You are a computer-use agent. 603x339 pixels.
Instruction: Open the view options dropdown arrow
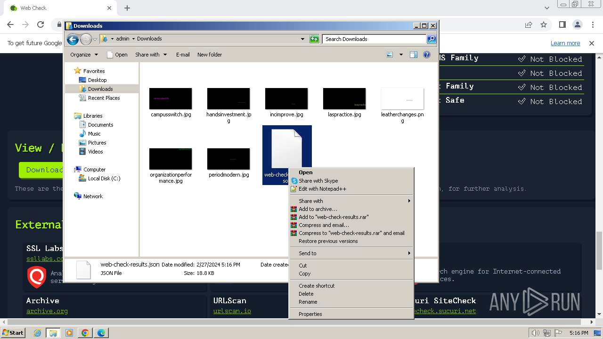(x=401, y=55)
